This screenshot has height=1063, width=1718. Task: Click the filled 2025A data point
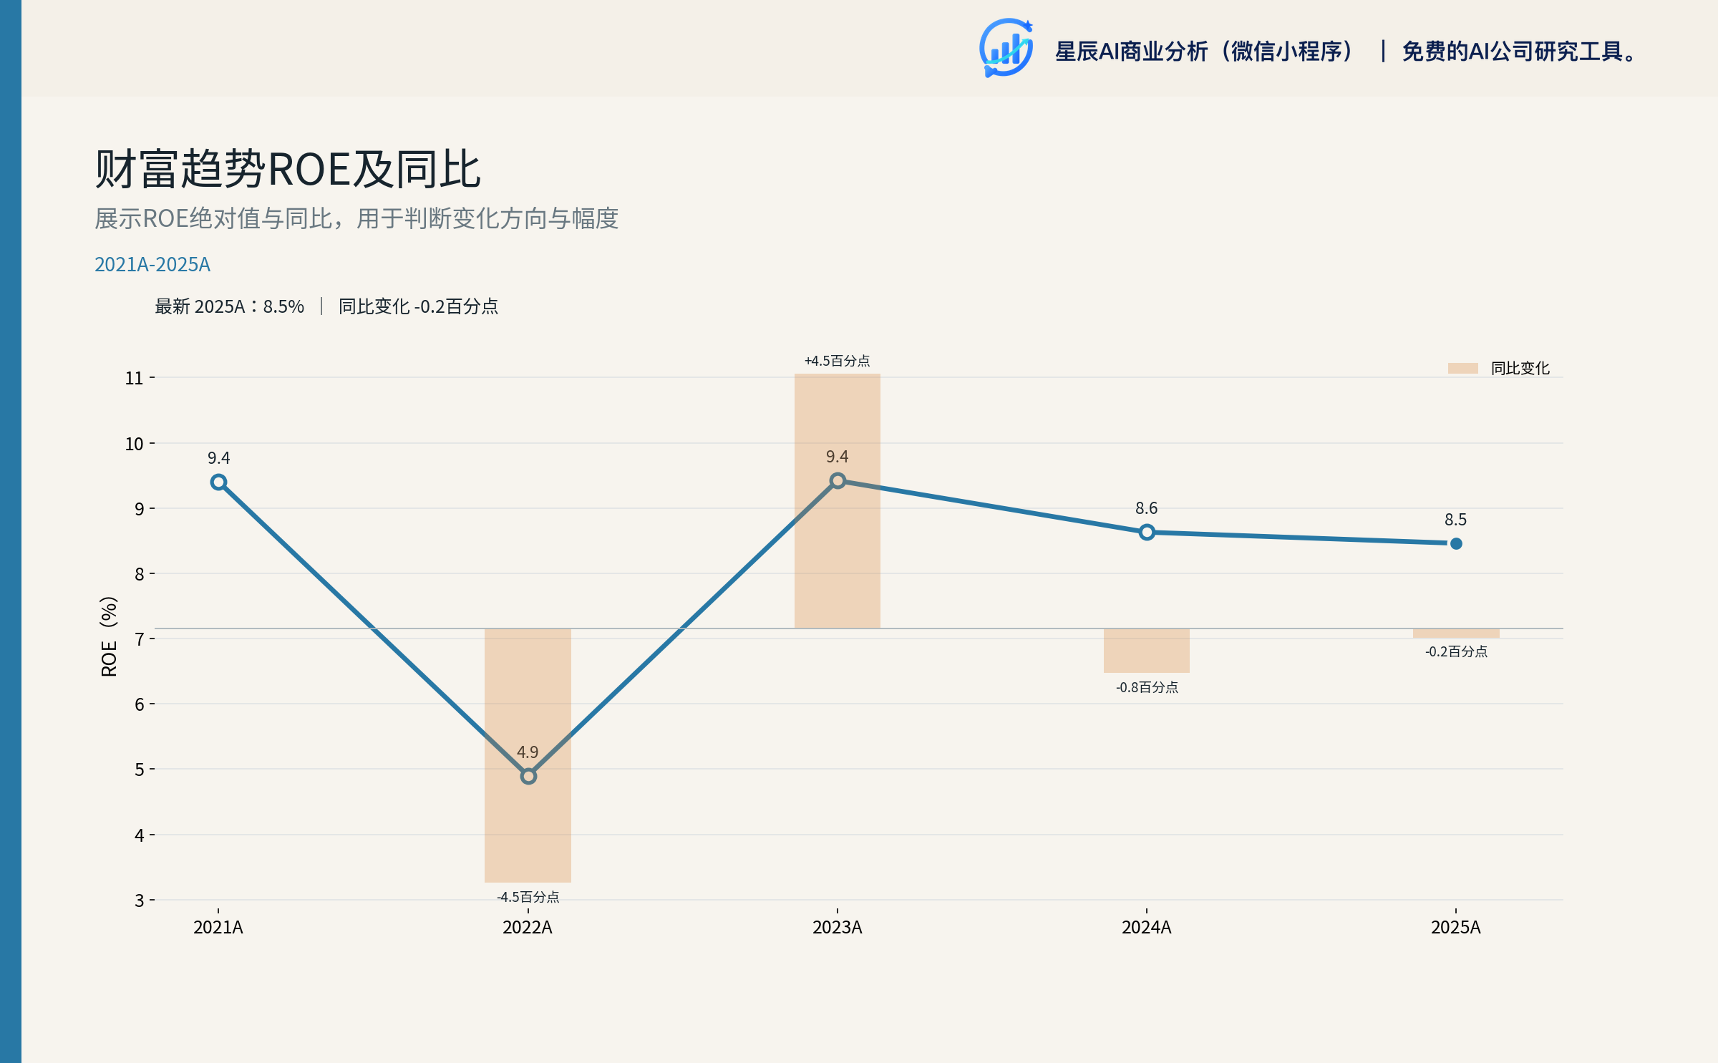(x=1456, y=543)
